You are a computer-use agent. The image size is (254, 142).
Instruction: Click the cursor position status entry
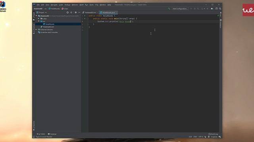pyautogui.click(x=190, y=137)
